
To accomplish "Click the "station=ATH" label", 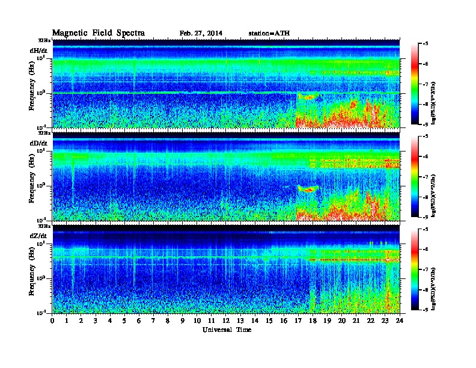I will click(x=269, y=34).
